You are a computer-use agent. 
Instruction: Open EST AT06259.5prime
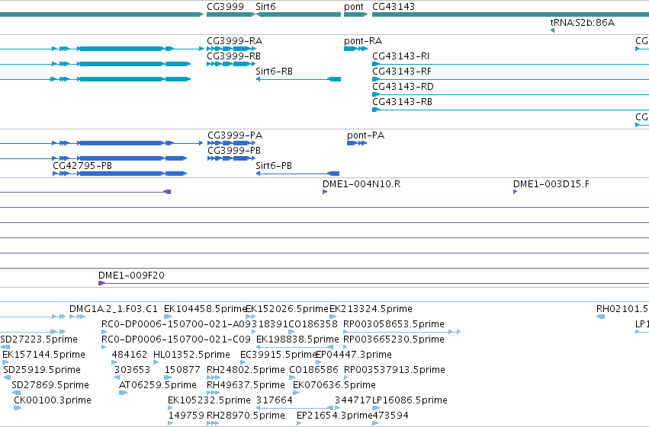click(158, 385)
